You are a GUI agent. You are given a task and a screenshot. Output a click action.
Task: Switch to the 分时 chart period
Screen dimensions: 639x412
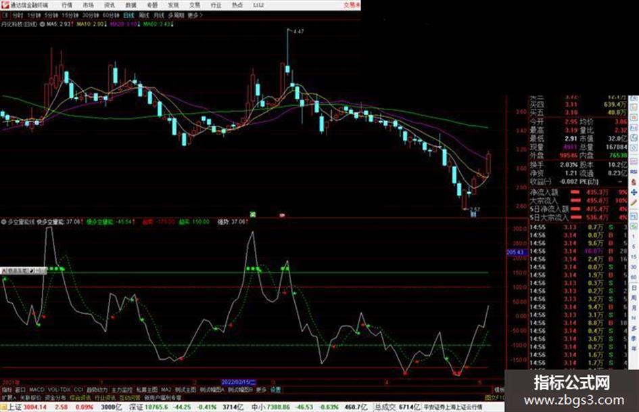[x=17, y=15]
